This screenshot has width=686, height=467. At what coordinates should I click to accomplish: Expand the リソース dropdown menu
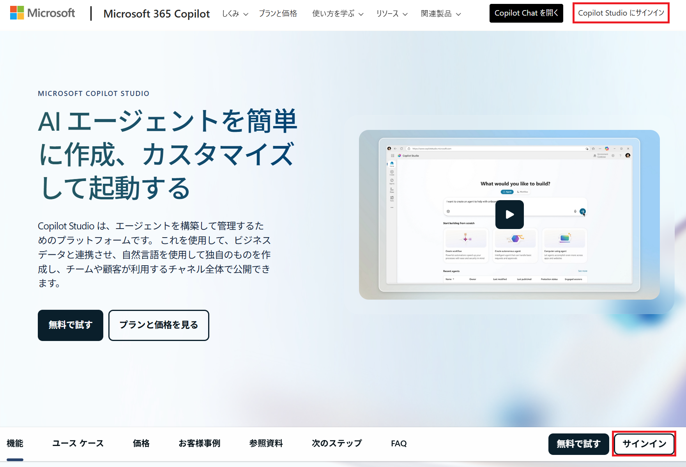coord(392,14)
